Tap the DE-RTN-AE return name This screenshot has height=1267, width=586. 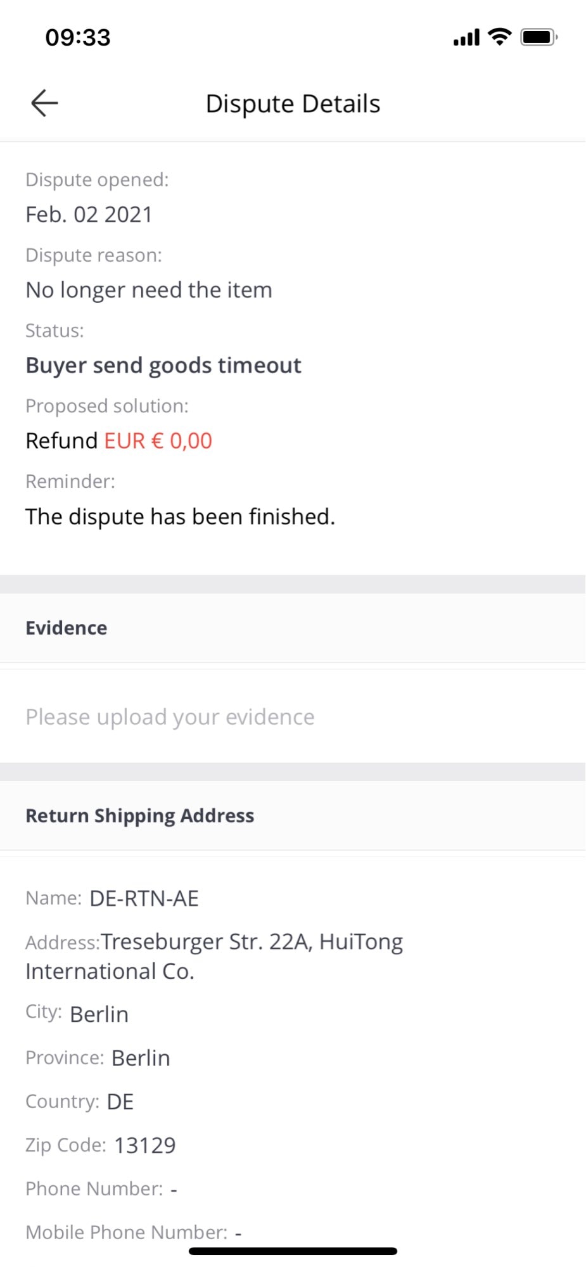coord(144,898)
